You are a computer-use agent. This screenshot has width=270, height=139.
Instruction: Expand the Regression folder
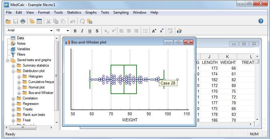(x=13, y=104)
